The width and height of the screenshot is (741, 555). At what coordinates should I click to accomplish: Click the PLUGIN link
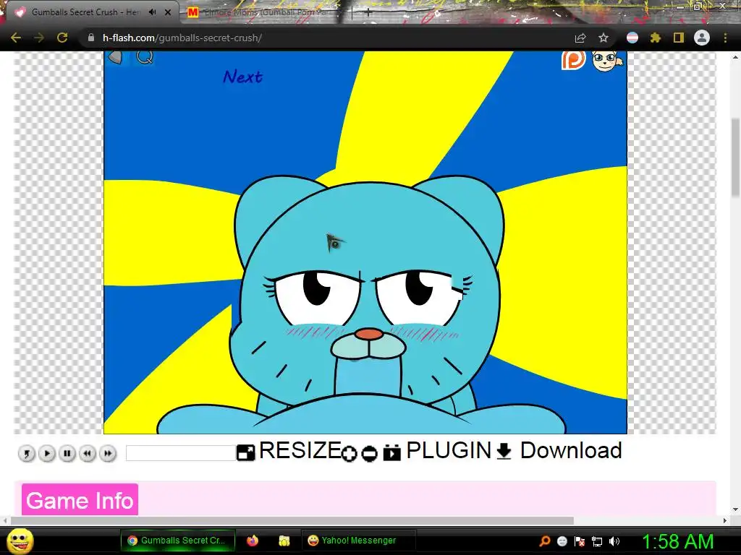(449, 450)
